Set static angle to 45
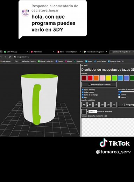The height and width of the screenshot is (182, 134). coord(84,105)
